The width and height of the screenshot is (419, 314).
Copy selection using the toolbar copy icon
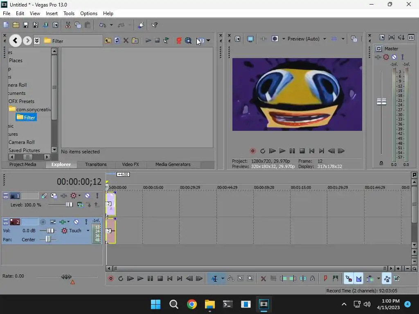tap(78, 25)
